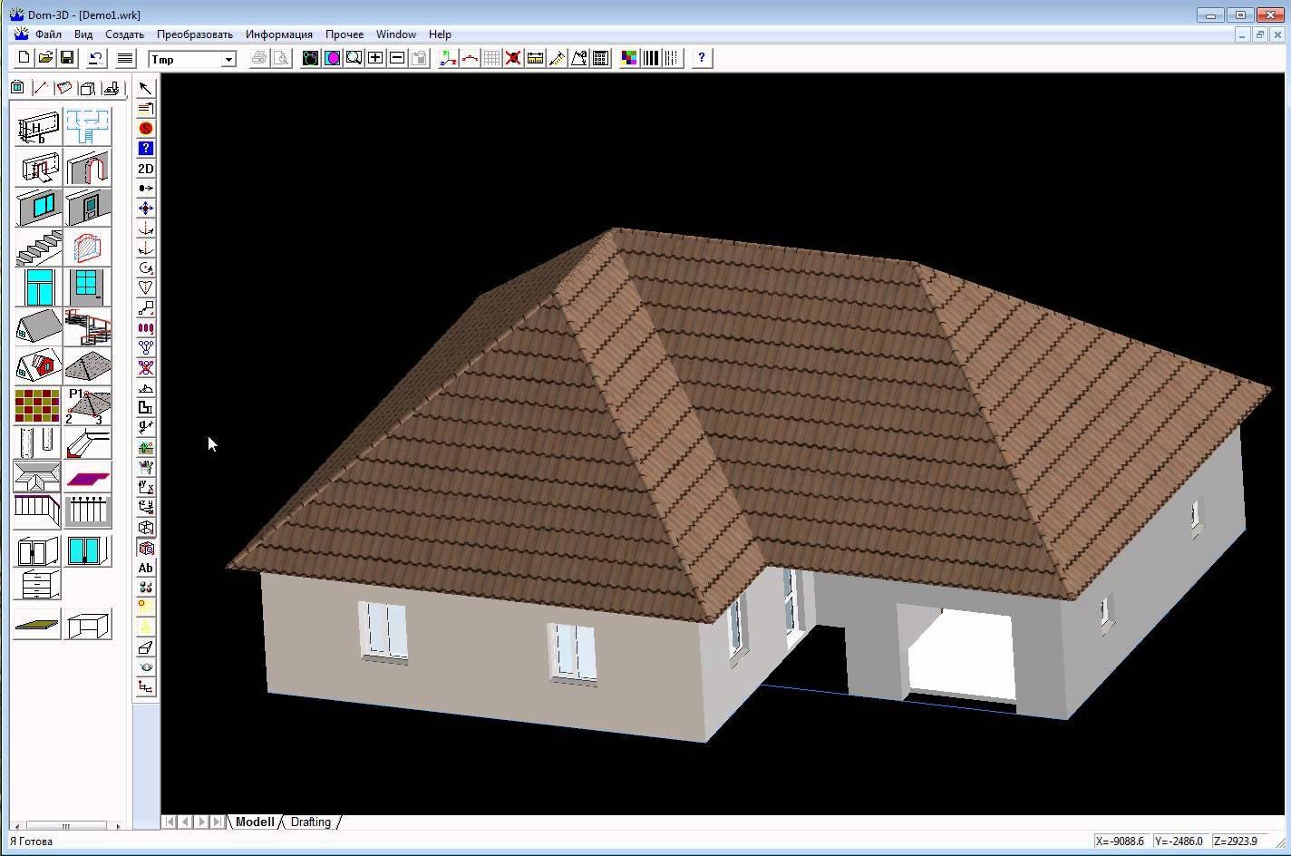Screen dimensions: 1291x856
Task: Select the staircase tool icon
Action: point(38,248)
